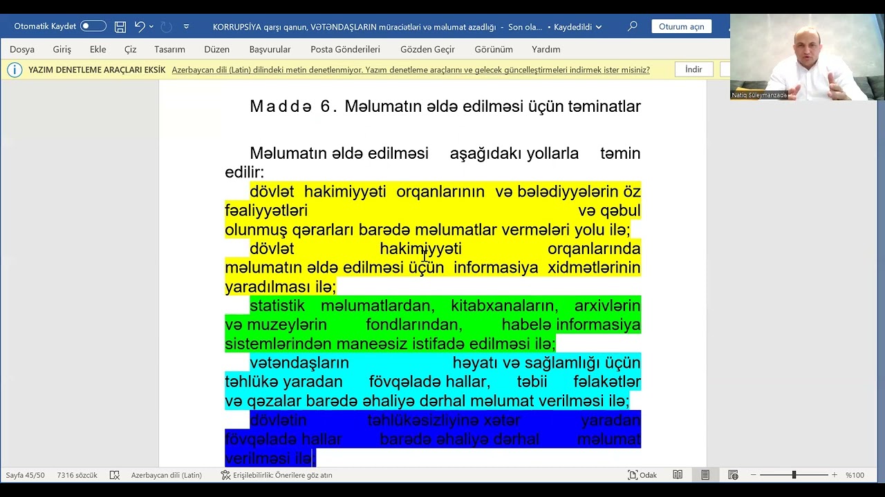Open the Tasarım tab
This screenshot has height=497, width=885.
point(169,50)
